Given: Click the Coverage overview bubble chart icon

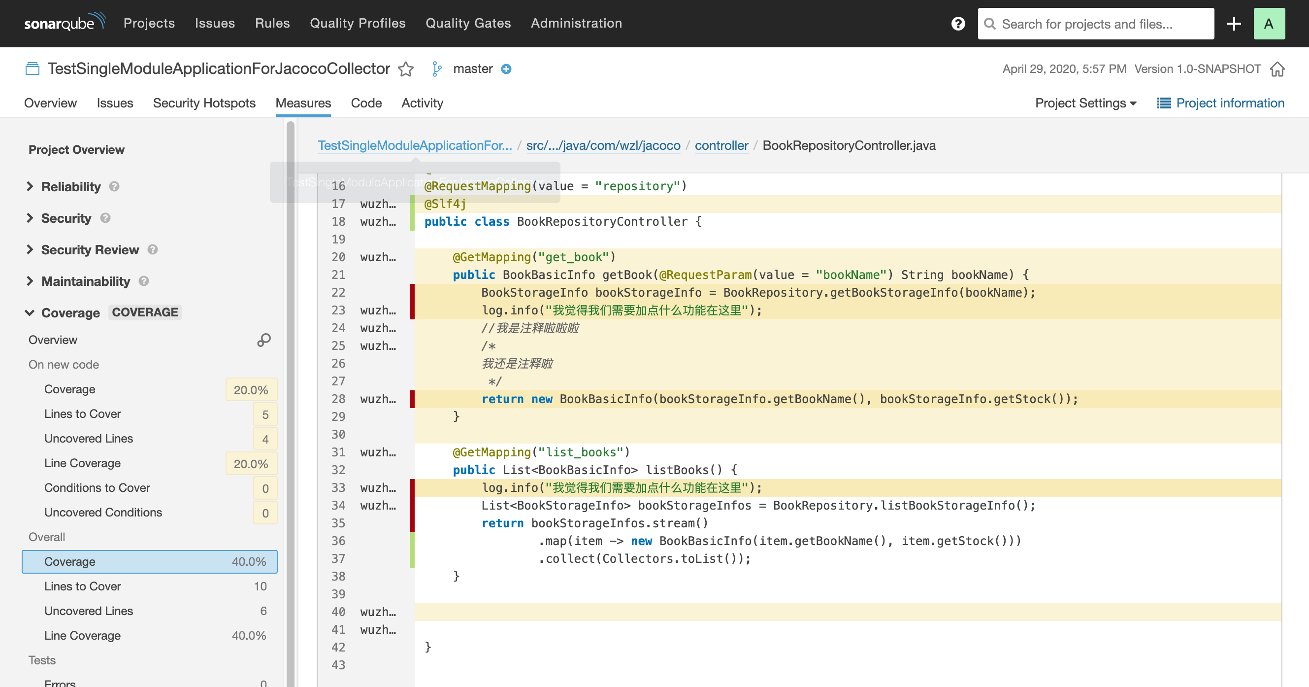Looking at the screenshot, I should pyautogui.click(x=264, y=340).
